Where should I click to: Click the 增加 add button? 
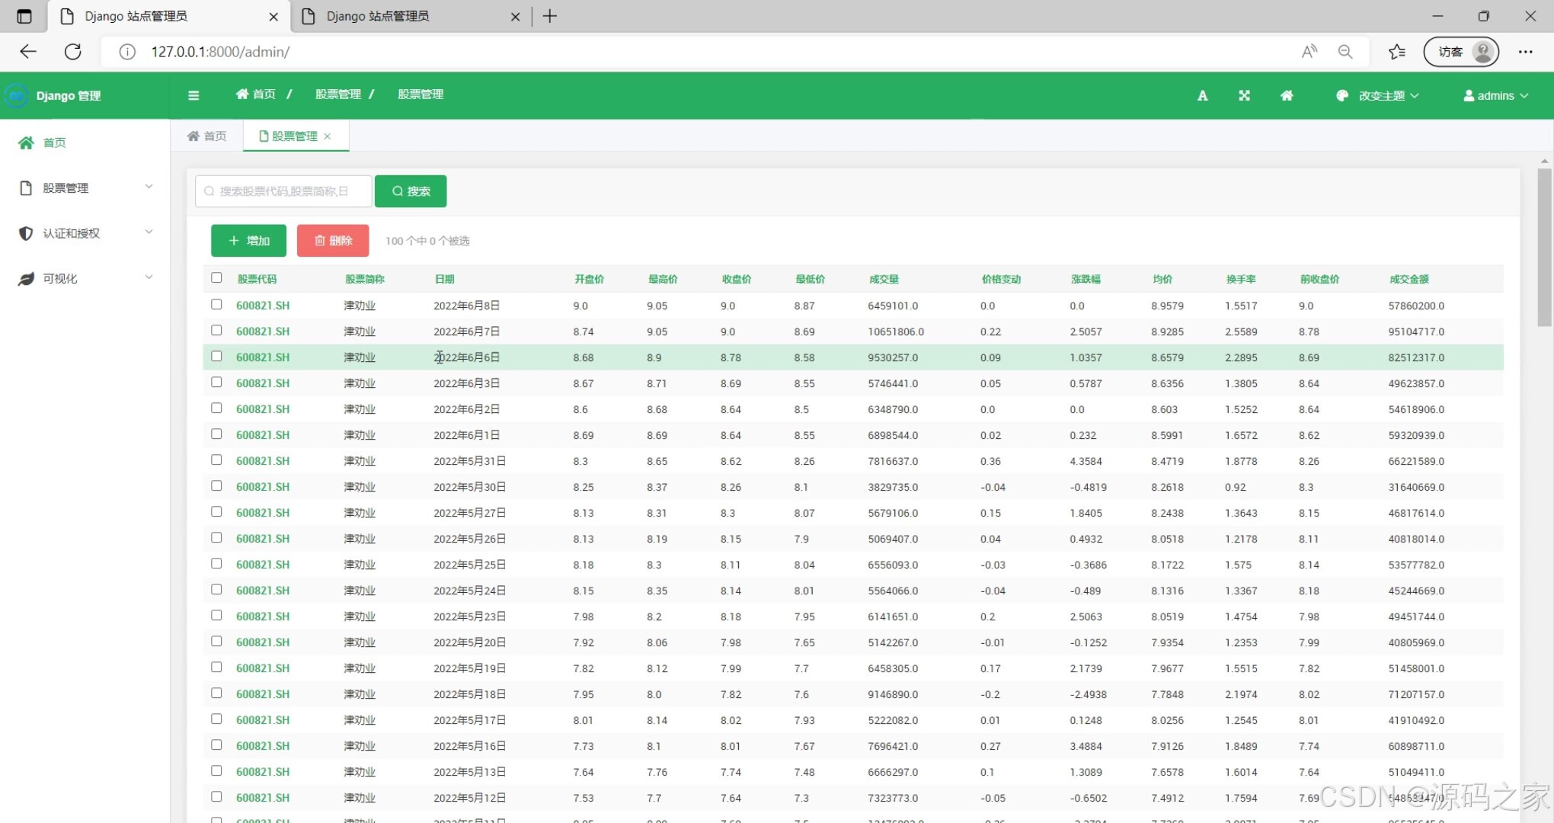click(249, 241)
